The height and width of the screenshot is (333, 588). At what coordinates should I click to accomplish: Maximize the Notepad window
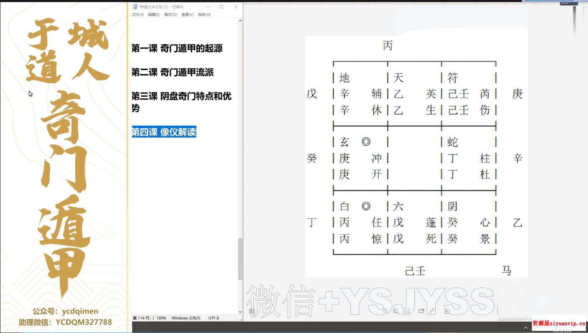click(x=221, y=7)
